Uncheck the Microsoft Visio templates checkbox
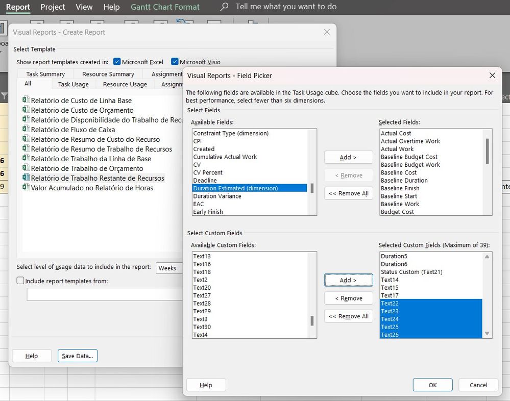Viewport: 510px width, 401px height. point(175,62)
